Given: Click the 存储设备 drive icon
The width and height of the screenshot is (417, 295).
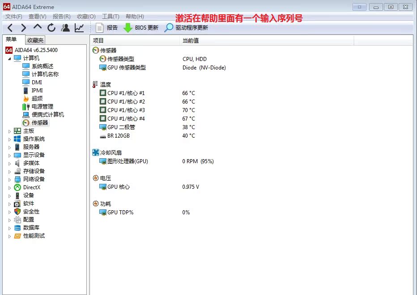Looking at the screenshot, I should coord(17,171).
